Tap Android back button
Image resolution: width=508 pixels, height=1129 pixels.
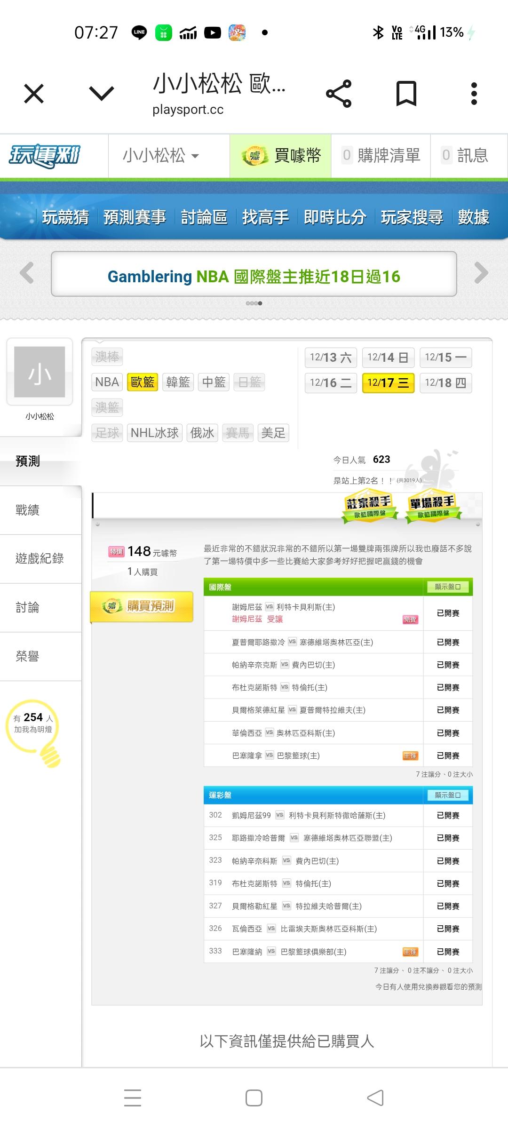pyautogui.click(x=375, y=1098)
